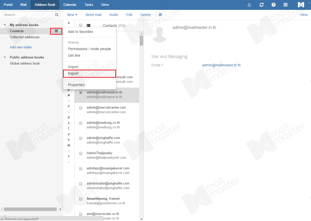Jump to letter S in index
This screenshot has height=221, width=311.
click(x=69, y=123)
